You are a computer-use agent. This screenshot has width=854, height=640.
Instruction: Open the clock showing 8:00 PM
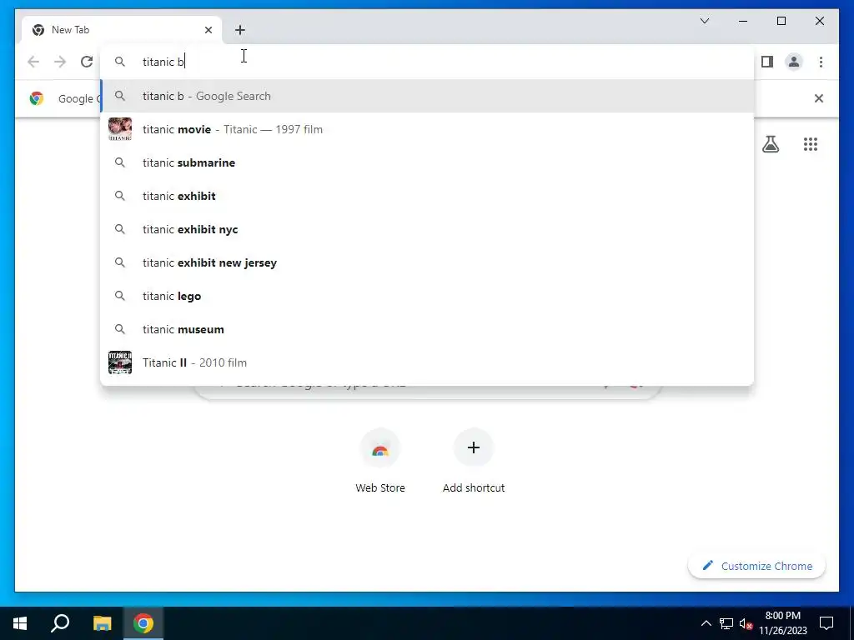pyautogui.click(x=783, y=623)
